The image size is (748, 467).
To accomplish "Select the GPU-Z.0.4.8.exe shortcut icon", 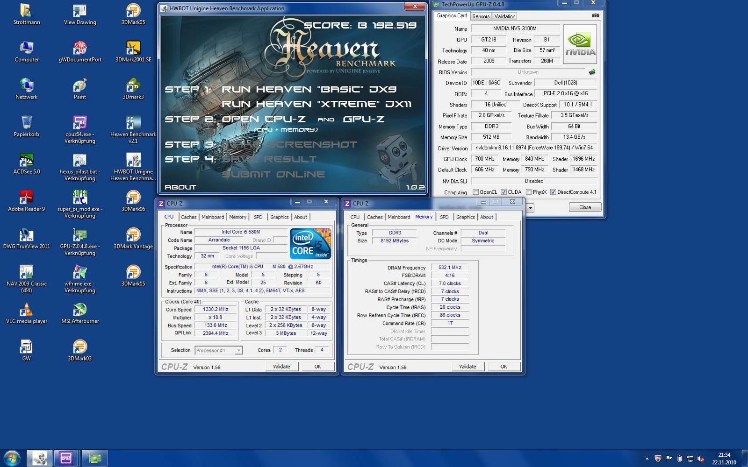I will 79,241.
